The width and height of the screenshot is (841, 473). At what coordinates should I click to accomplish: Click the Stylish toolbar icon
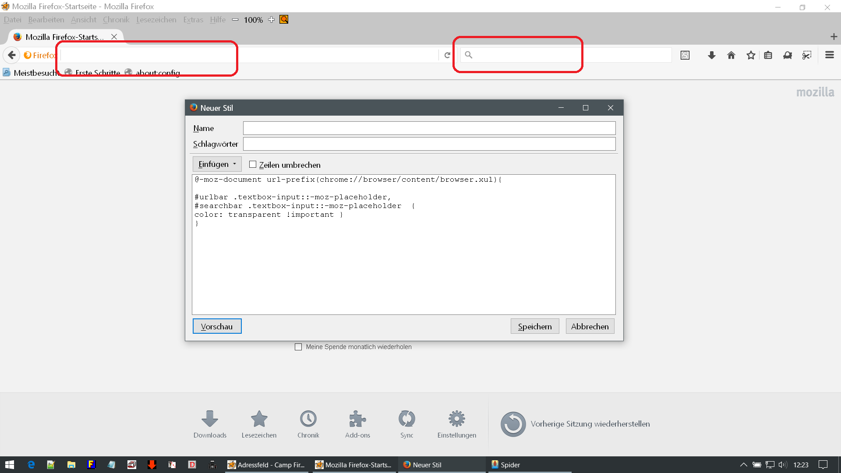685,55
